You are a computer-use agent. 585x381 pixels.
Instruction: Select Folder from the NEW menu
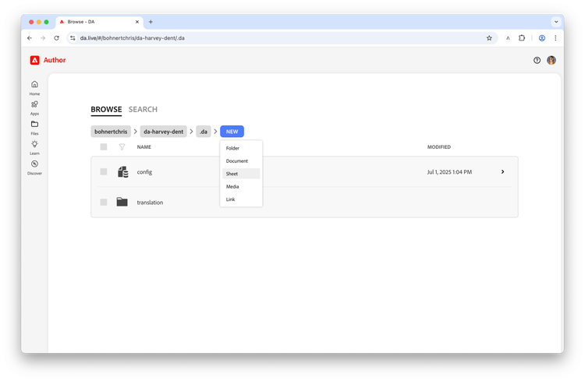[x=241, y=148]
